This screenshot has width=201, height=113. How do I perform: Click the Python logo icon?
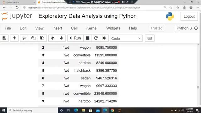tap(170, 16)
